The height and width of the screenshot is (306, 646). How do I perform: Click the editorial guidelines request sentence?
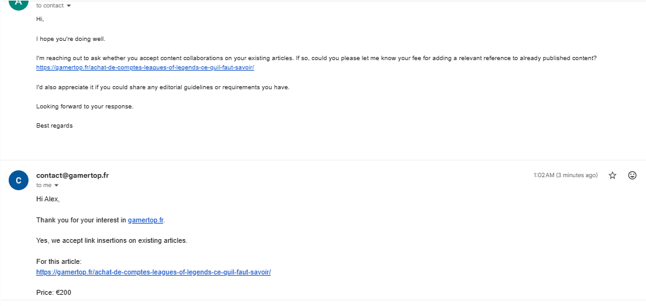tap(162, 88)
